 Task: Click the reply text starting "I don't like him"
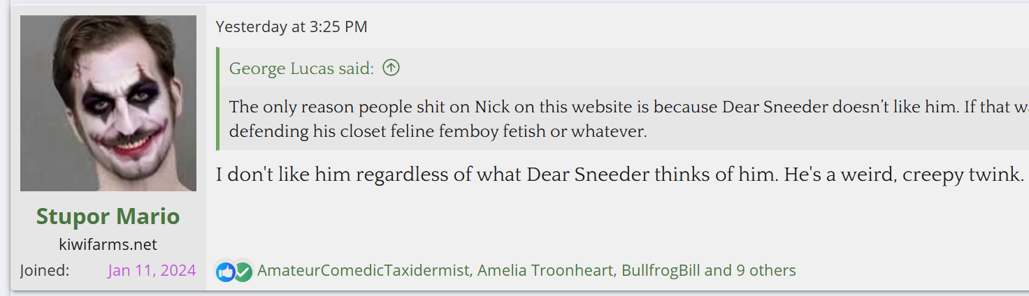(619, 175)
